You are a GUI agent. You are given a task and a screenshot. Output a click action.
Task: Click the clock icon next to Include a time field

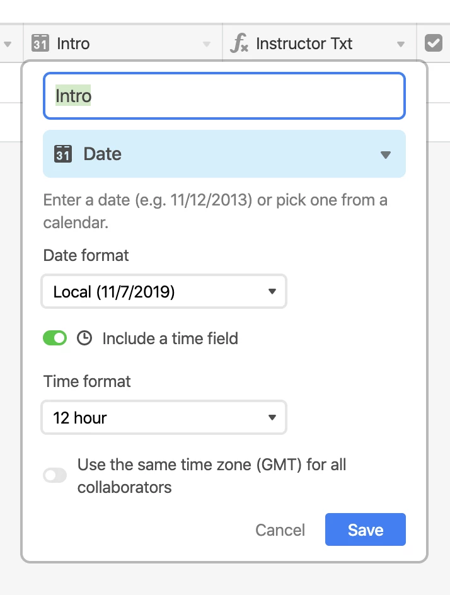84,338
